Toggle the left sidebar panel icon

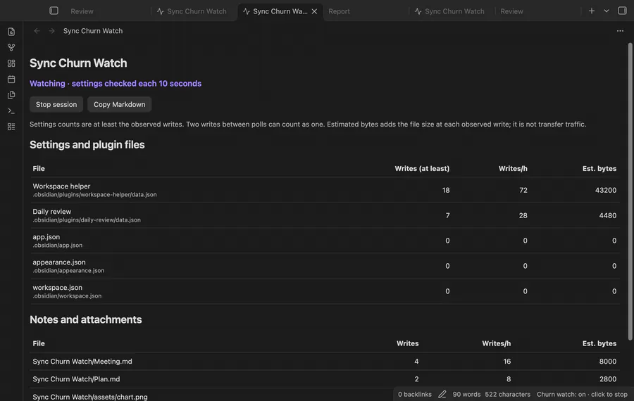pos(54,11)
